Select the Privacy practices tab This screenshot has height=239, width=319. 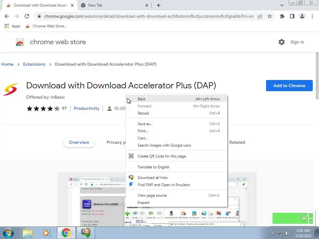click(116, 143)
